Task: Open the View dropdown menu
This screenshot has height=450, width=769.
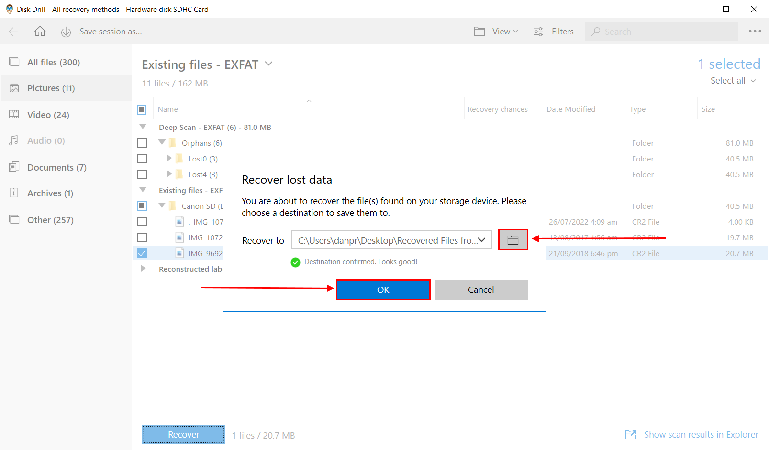Action: (505, 32)
